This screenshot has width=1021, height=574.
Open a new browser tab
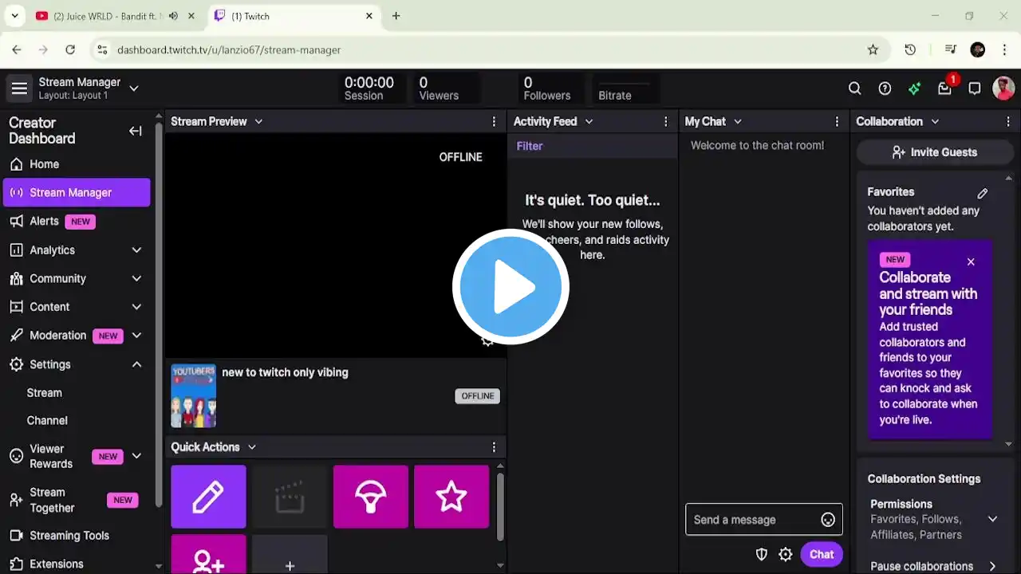tap(396, 16)
